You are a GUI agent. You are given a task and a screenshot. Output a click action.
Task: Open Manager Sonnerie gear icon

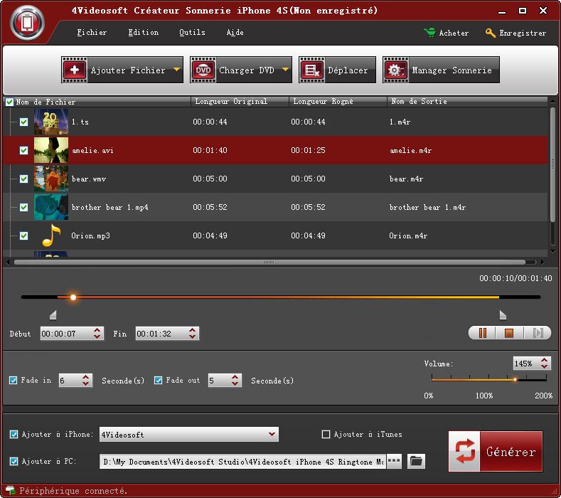coord(395,70)
